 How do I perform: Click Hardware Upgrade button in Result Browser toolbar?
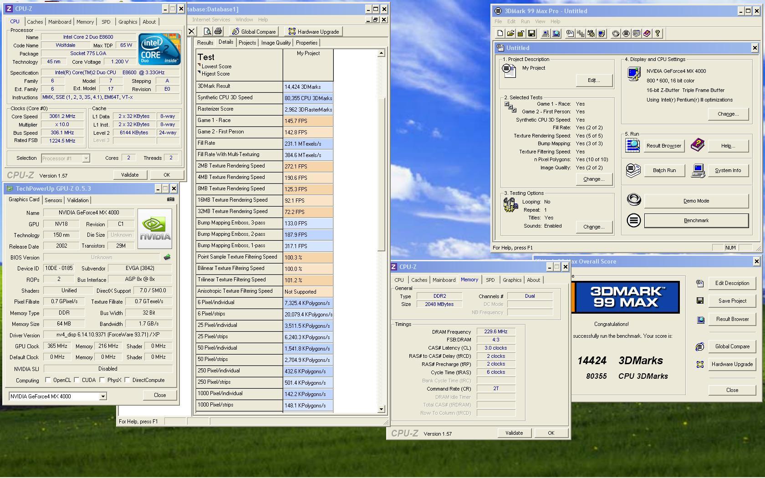[x=313, y=31]
